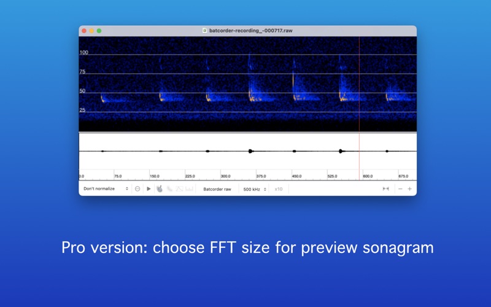Image resolution: width=491 pixels, height=307 pixels.
Task: Click the dimmed icon right of hand tool
Action: click(169, 188)
